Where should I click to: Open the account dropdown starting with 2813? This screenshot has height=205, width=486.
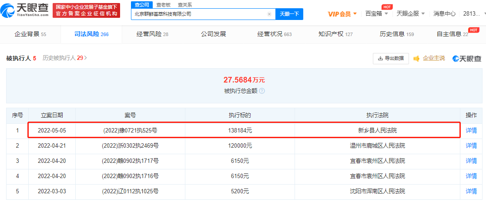pyautogui.click(x=471, y=13)
